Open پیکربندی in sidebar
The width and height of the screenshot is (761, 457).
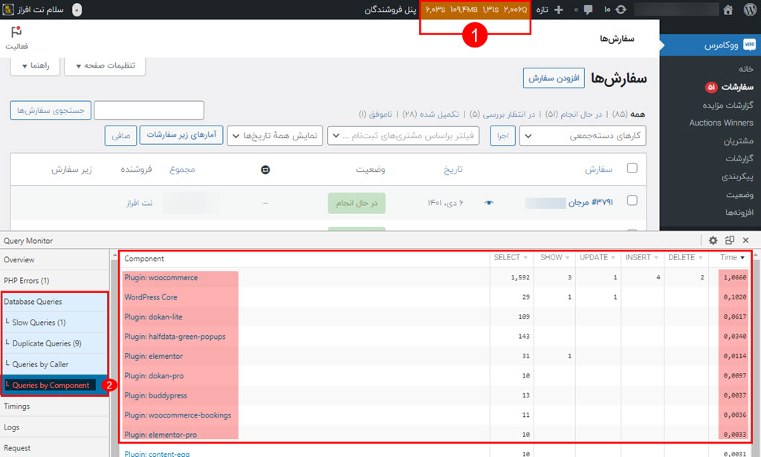(x=737, y=177)
